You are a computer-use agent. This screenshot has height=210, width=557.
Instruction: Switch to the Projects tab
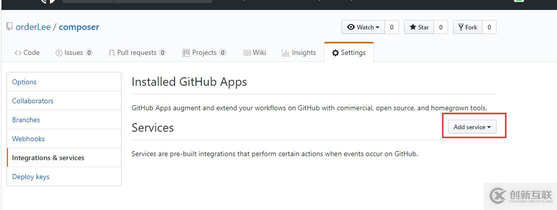(204, 52)
